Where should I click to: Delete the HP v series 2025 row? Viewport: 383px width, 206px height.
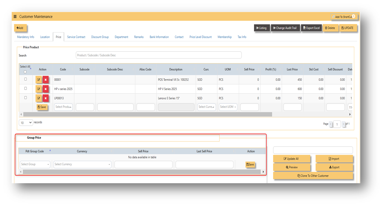pos(46,89)
